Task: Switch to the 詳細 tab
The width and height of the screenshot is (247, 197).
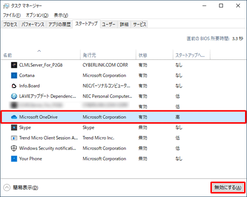Action: point(124,24)
